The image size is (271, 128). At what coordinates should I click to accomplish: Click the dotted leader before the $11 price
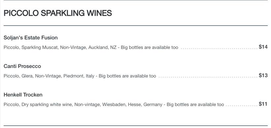[242, 105]
